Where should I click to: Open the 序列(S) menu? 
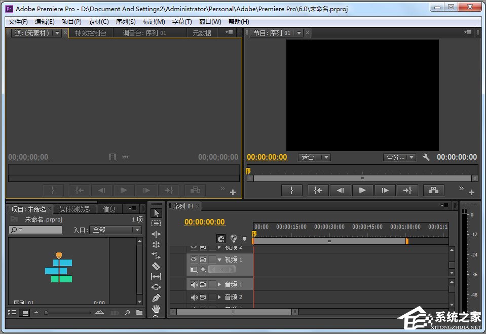[x=126, y=22]
